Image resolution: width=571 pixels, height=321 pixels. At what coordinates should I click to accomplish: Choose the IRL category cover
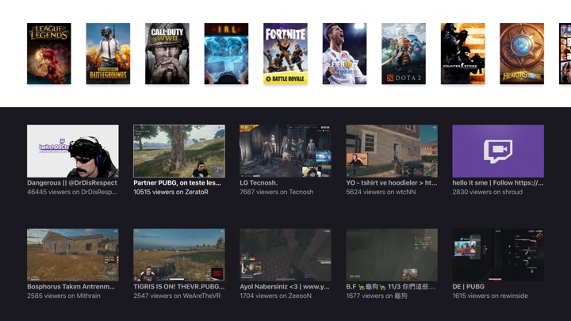(x=226, y=54)
